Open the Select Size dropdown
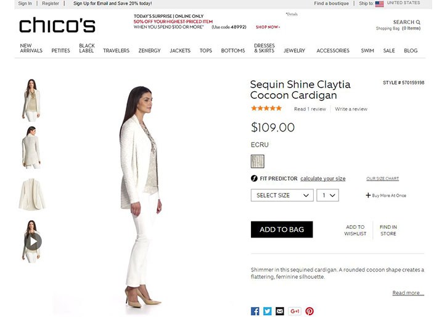This screenshot has height=317, width=447. click(282, 196)
